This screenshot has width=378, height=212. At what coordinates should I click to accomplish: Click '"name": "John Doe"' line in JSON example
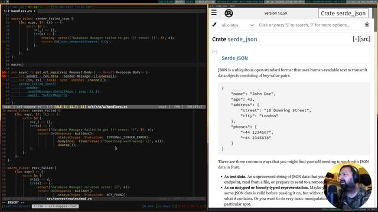point(253,94)
